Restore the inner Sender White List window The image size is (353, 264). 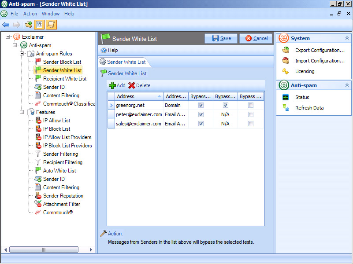[x=339, y=14]
